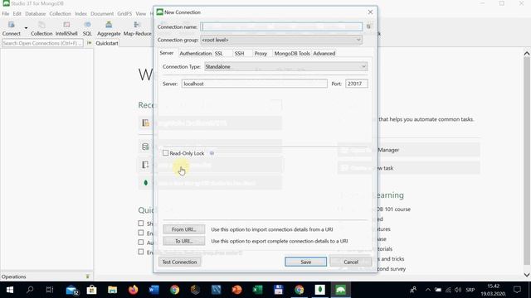
Task: Open the File menu
Action: [x=6, y=13]
